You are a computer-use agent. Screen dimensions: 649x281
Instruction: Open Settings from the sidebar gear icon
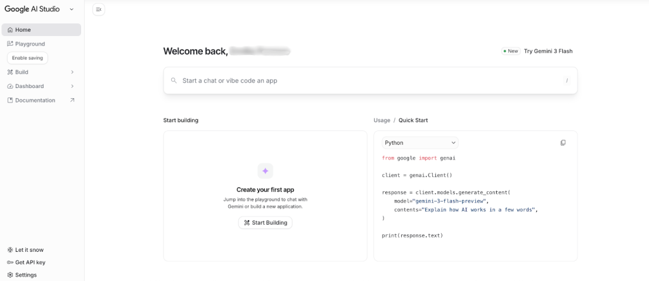[10, 275]
